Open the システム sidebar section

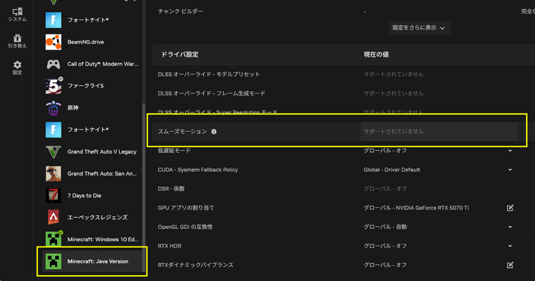click(17, 15)
